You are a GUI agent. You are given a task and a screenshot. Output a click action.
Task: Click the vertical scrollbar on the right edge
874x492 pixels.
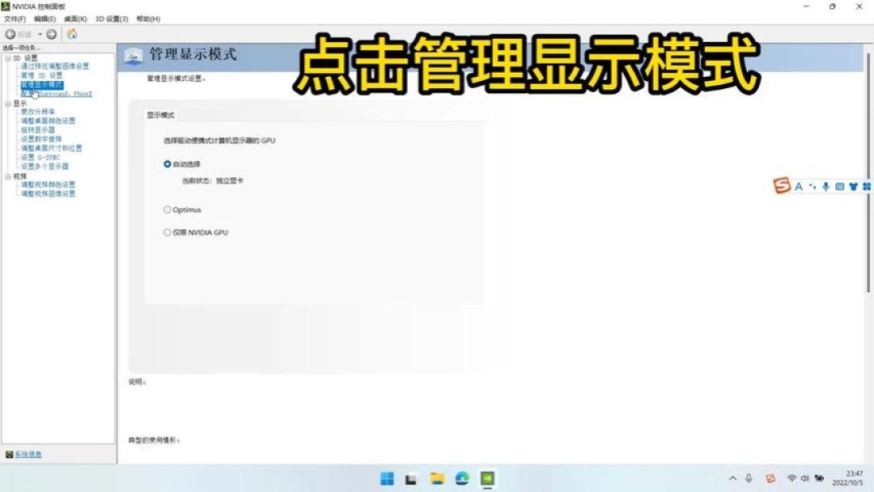point(868,172)
